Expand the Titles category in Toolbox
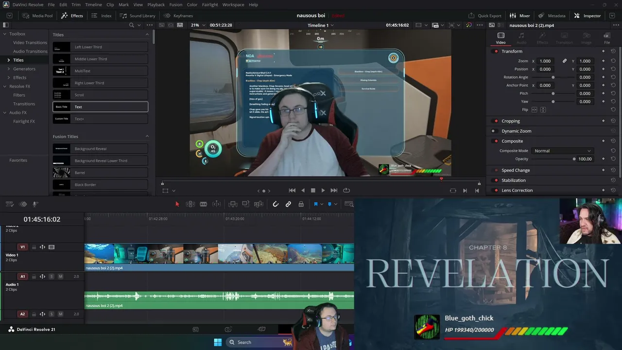The image size is (622, 350). coord(8,60)
